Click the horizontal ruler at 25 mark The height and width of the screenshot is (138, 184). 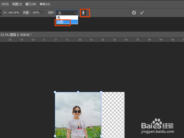(114, 40)
